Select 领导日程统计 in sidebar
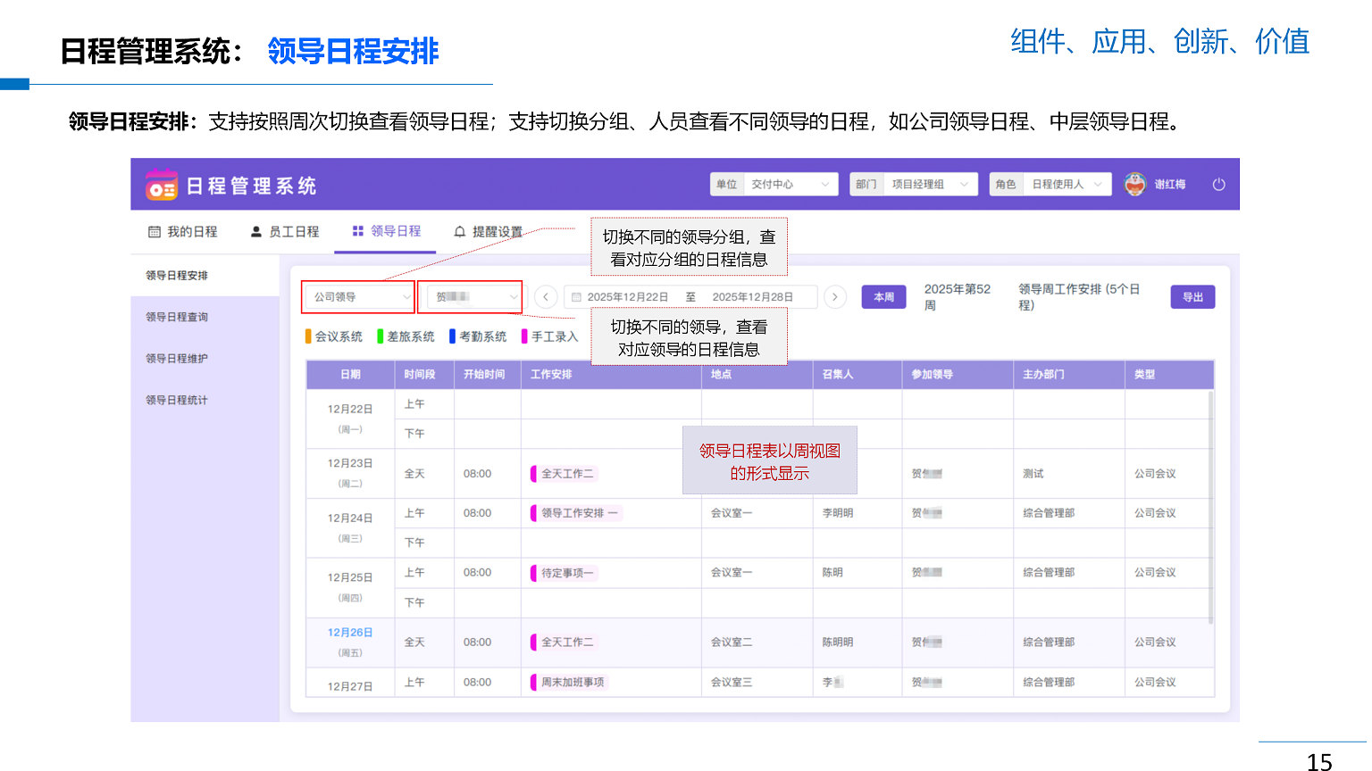The width and height of the screenshot is (1372, 771). pyautogui.click(x=177, y=401)
